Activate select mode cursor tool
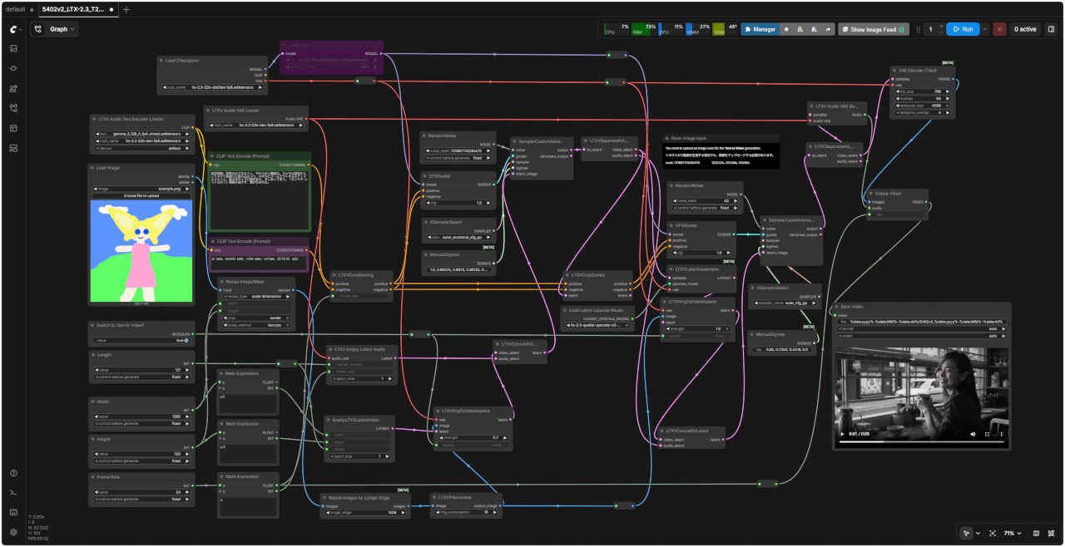Image resolution: width=1065 pixels, height=547 pixels. point(966,533)
